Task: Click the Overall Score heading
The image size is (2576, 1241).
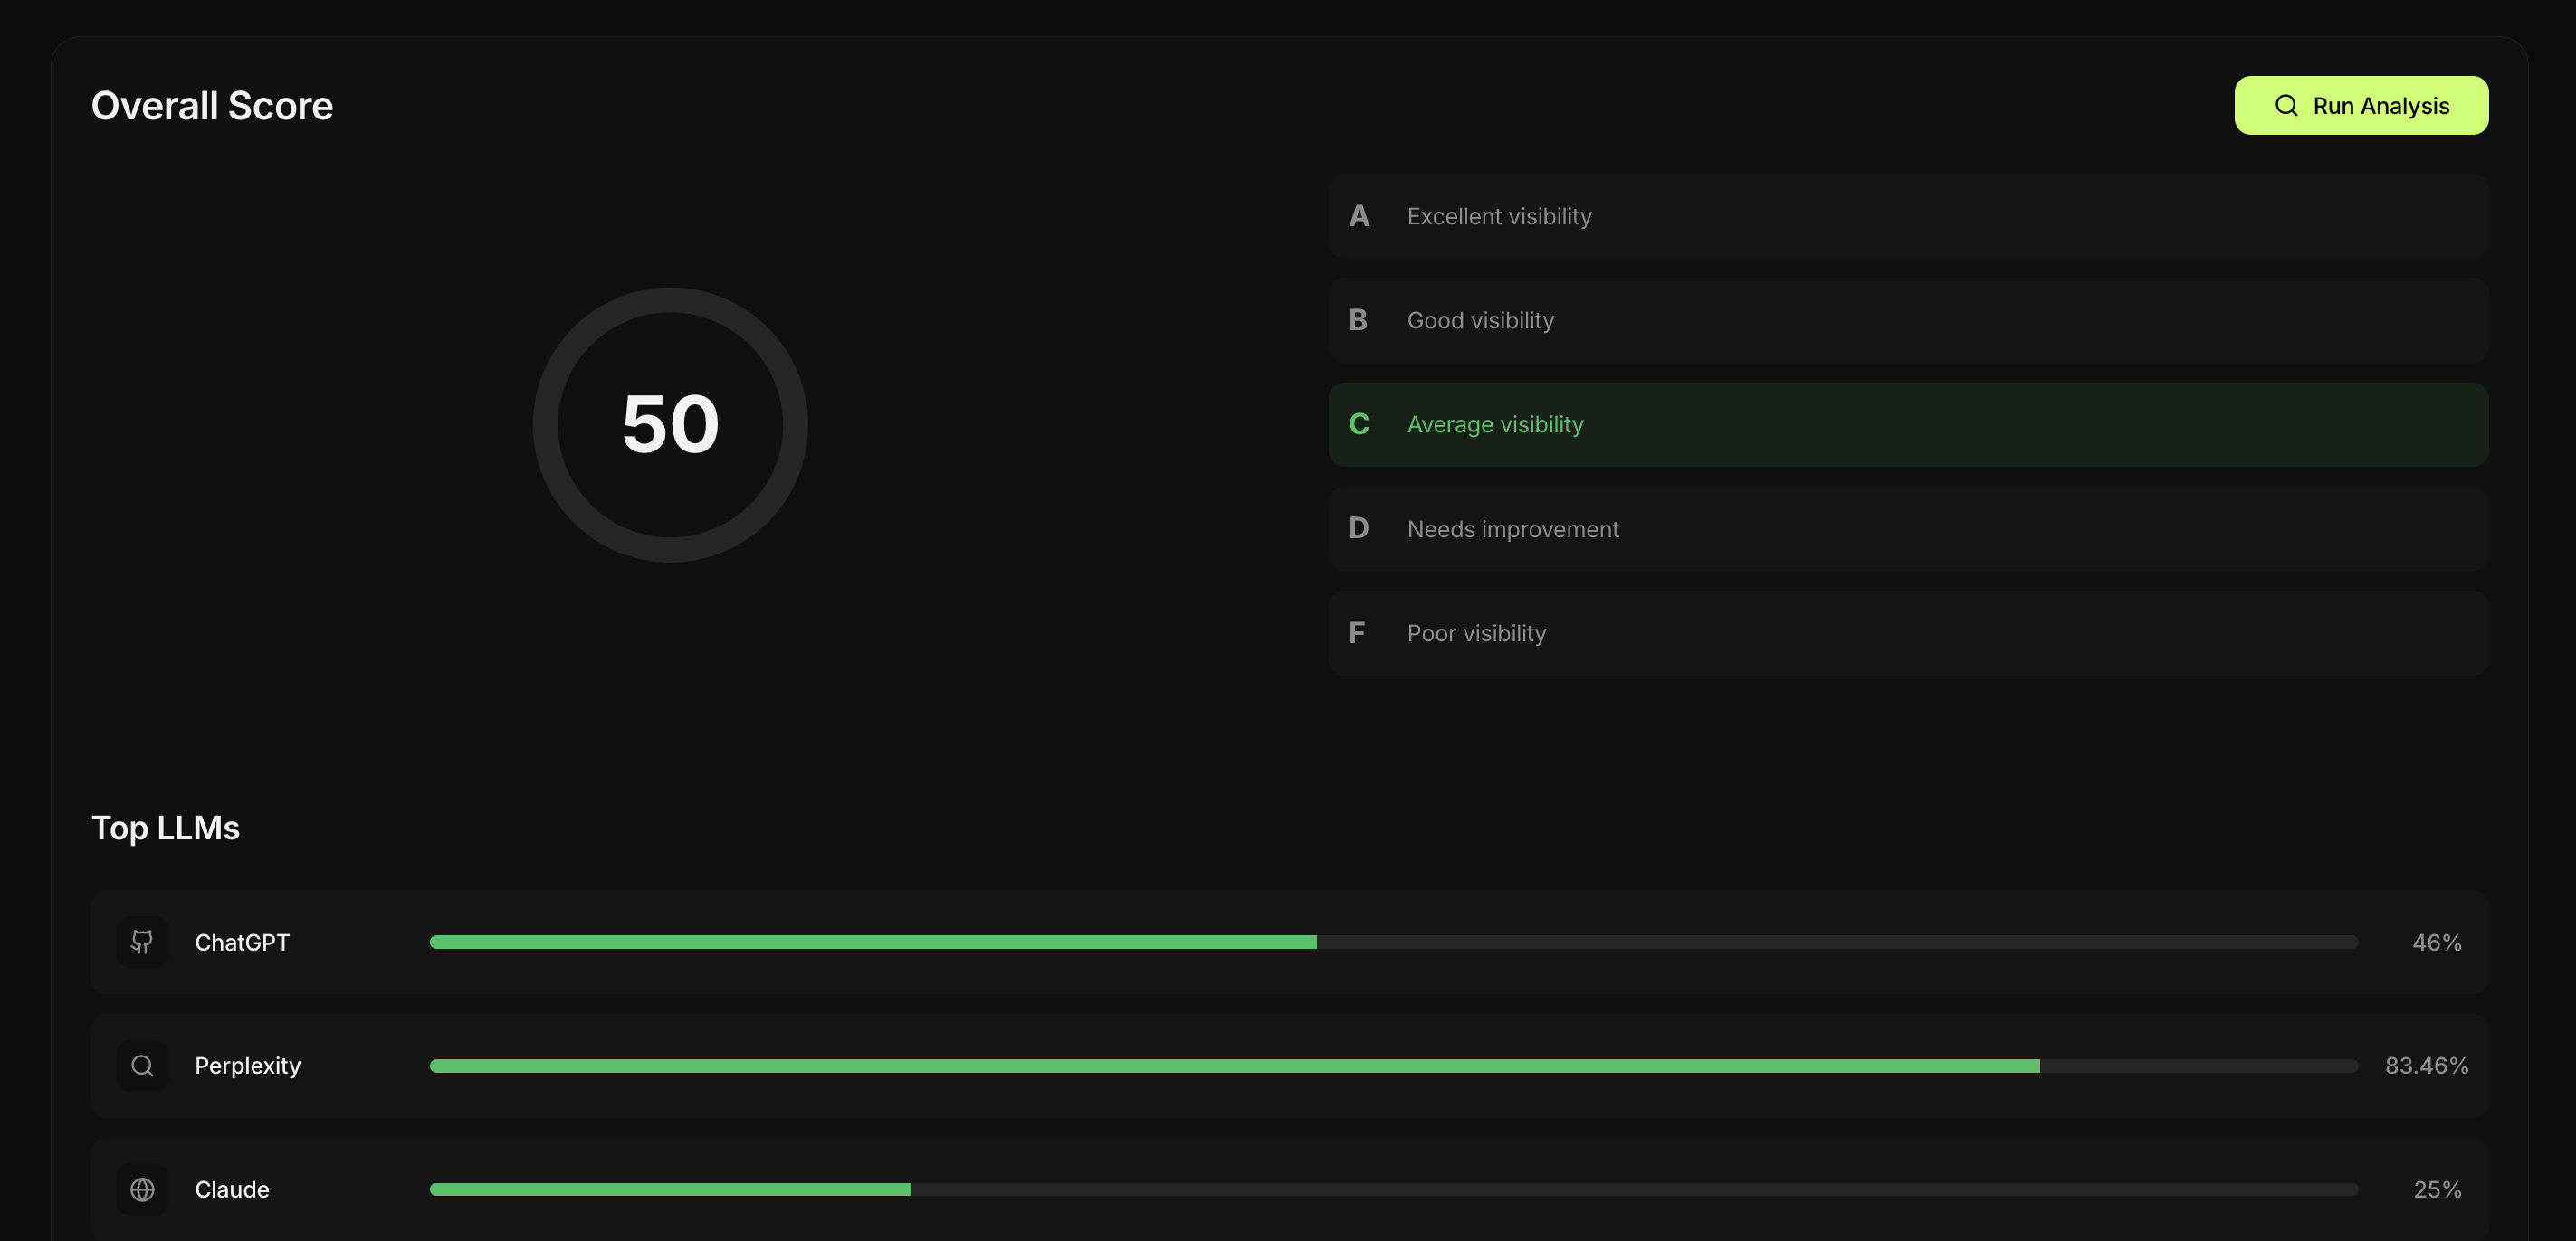Action: [x=212, y=106]
